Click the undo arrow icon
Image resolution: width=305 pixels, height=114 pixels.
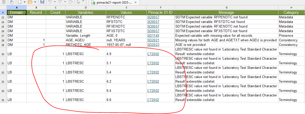pyautogui.click(x=50, y=2)
